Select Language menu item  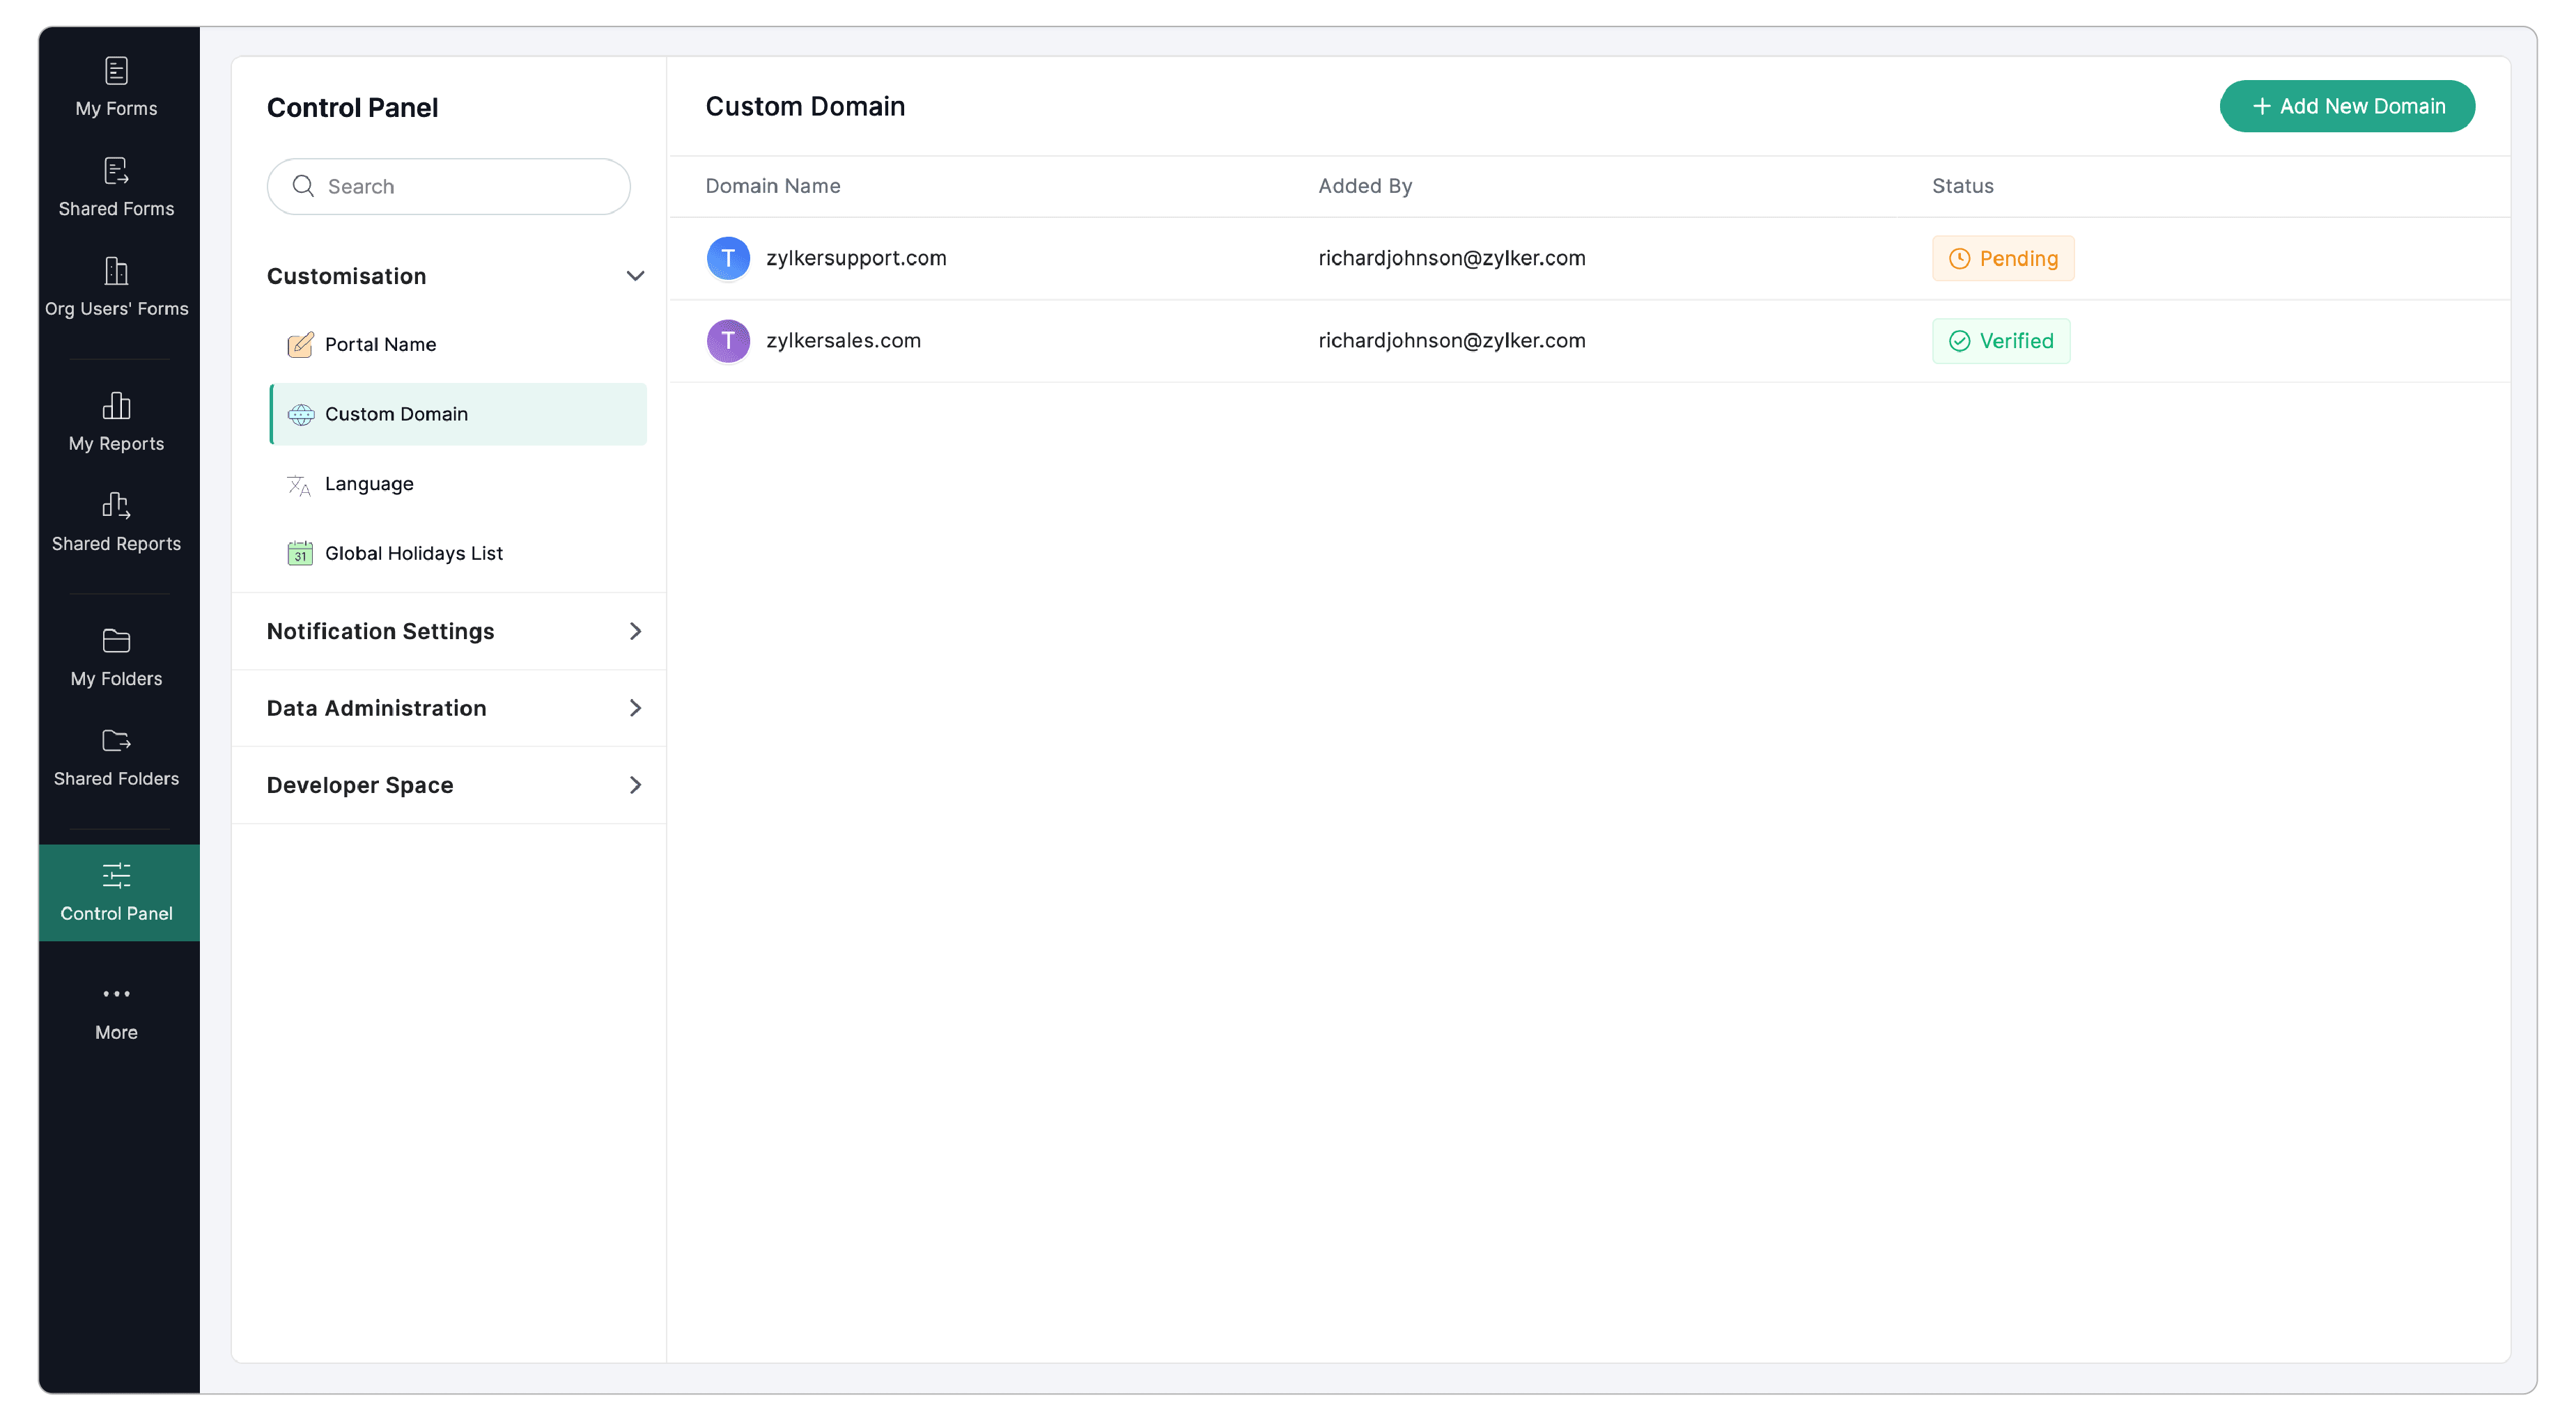(x=368, y=484)
